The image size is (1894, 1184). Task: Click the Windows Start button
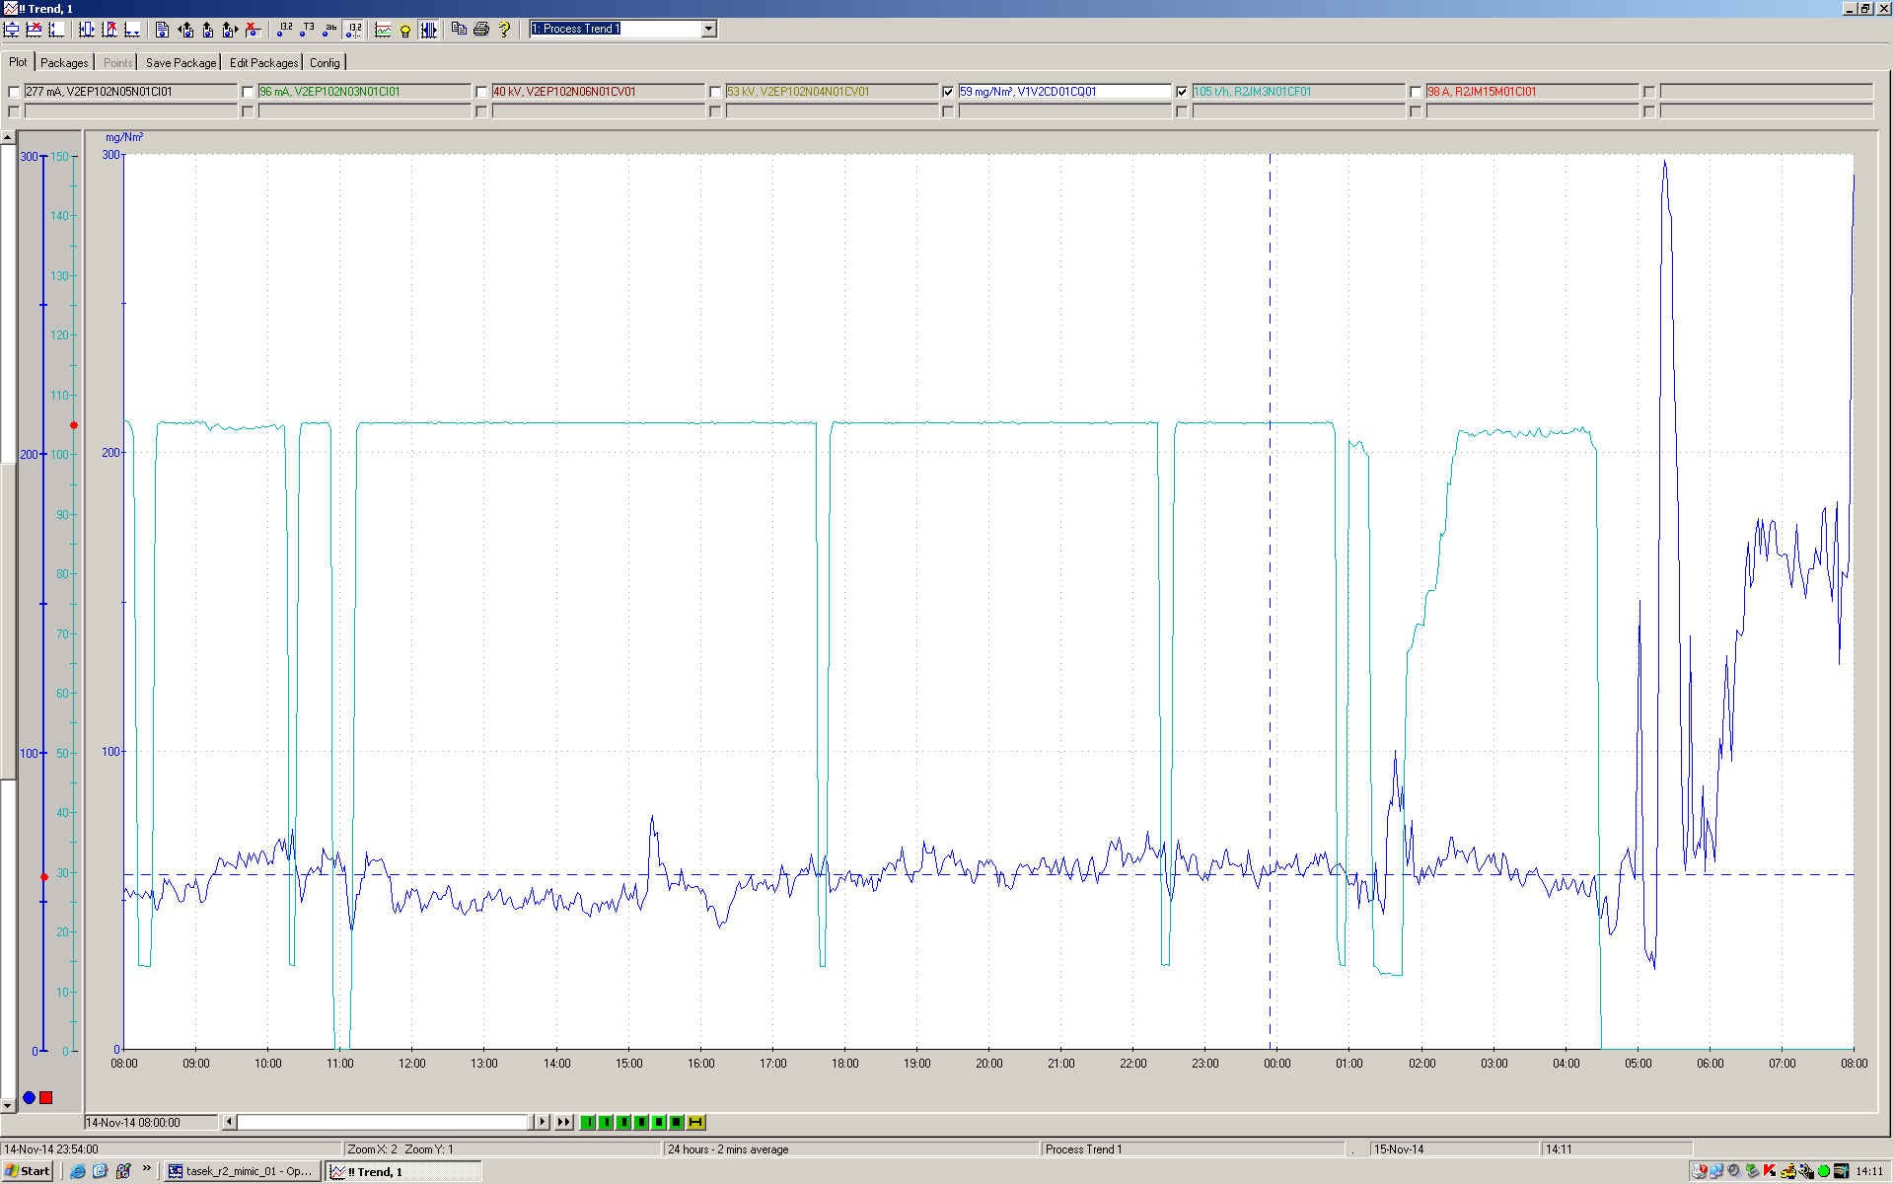click(28, 1171)
